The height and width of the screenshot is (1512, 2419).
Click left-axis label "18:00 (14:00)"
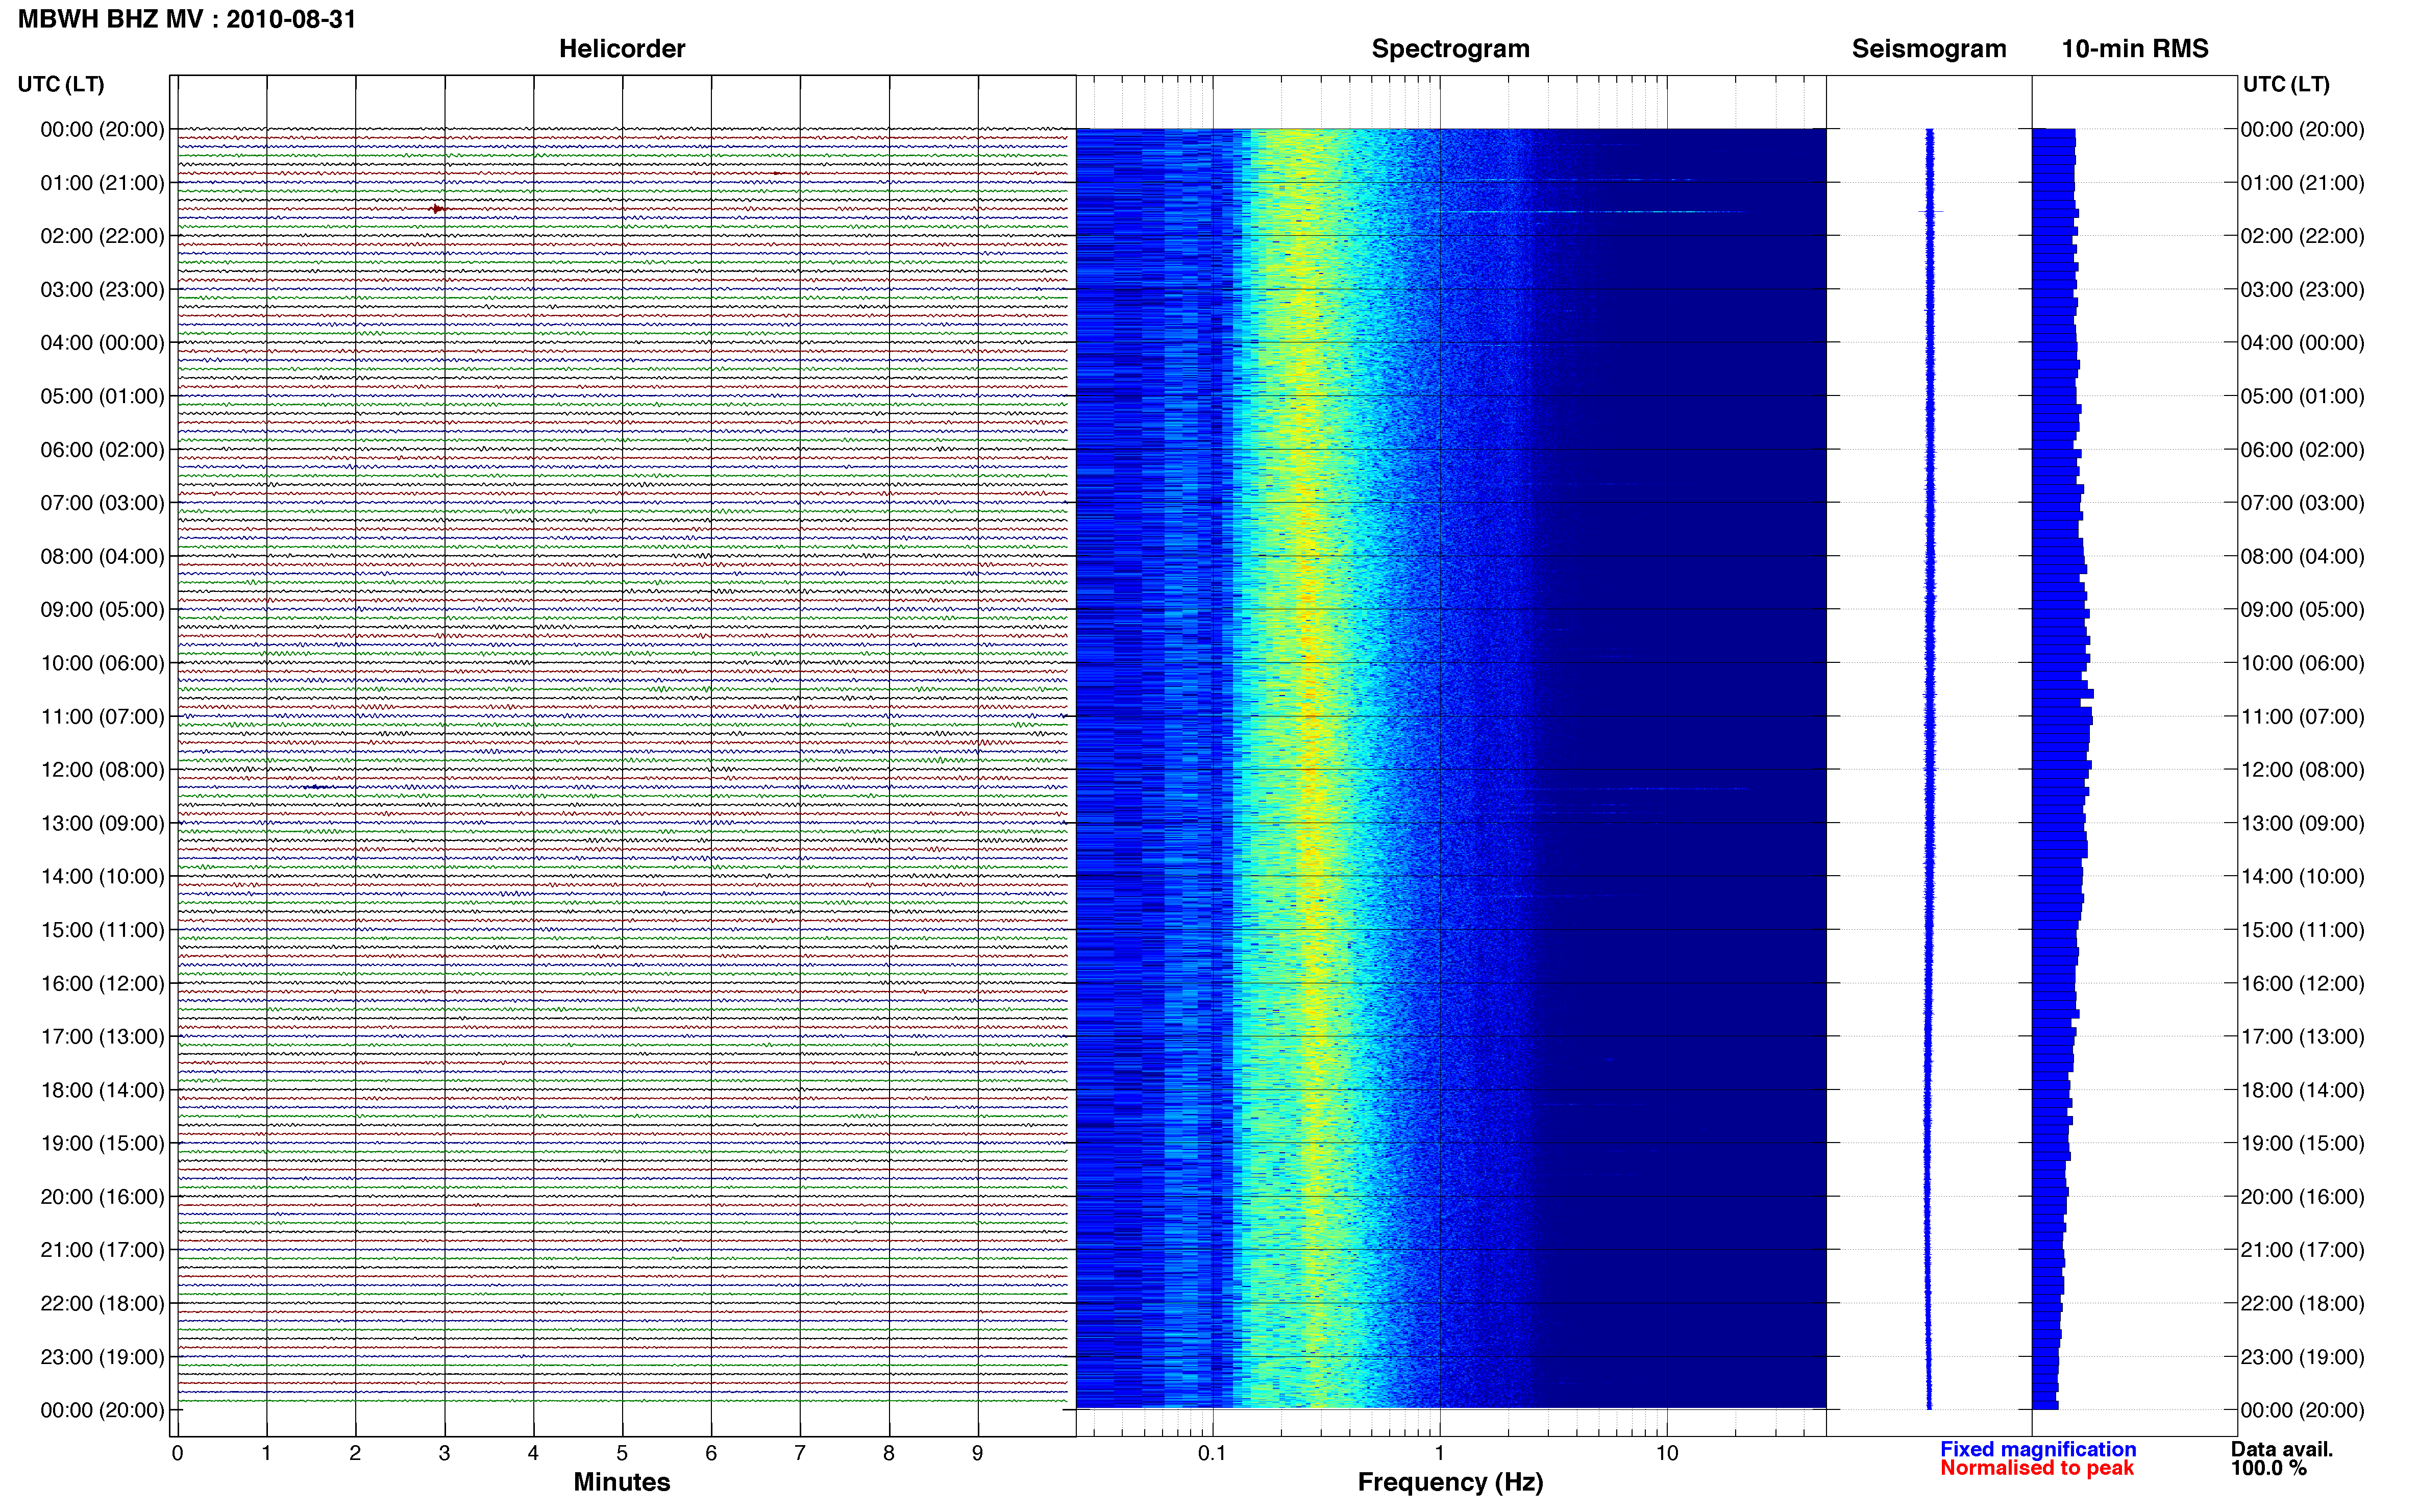pos(102,1090)
